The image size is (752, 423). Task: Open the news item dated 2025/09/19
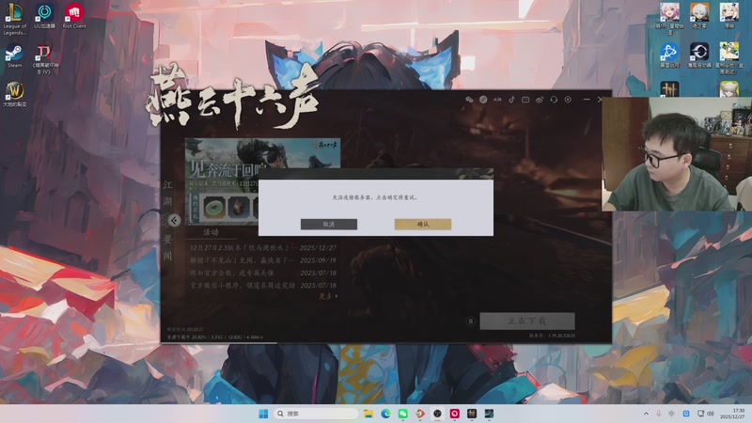tap(263, 260)
